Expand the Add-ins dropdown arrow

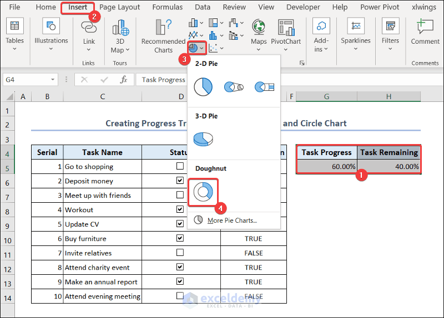click(x=326, y=49)
